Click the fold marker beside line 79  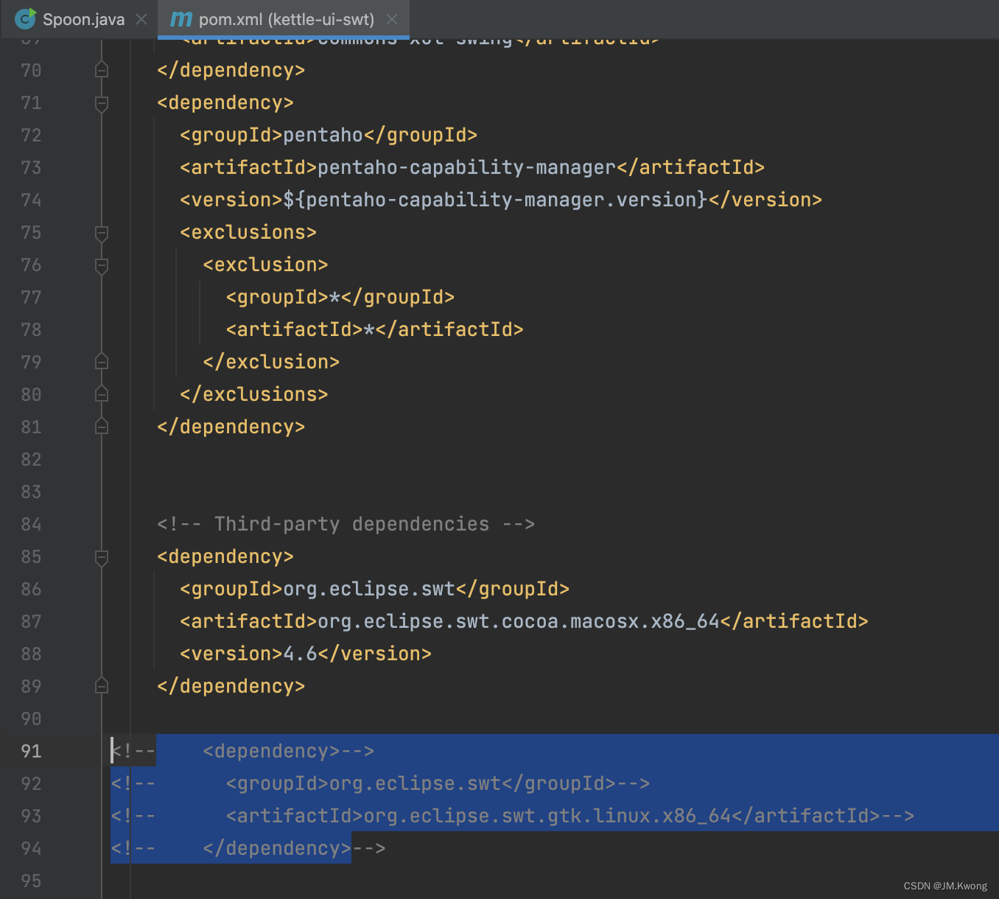[102, 362]
